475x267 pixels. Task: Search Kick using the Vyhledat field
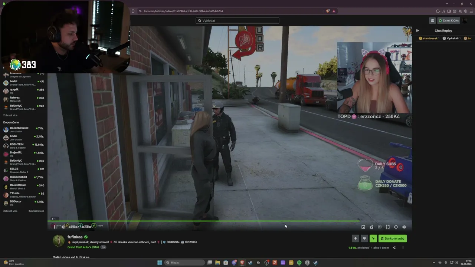237,21
